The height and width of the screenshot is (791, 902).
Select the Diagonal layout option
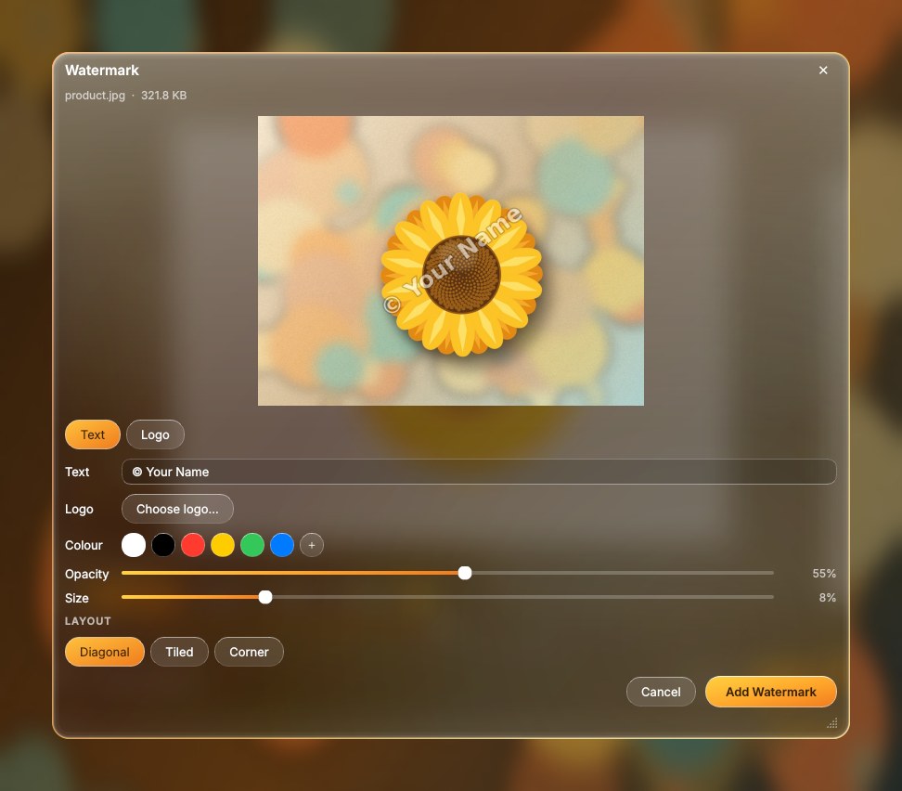point(105,652)
